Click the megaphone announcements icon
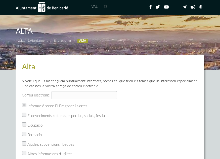Image resolution: width=220 pixels, height=159 pixels. click(x=193, y=7)
